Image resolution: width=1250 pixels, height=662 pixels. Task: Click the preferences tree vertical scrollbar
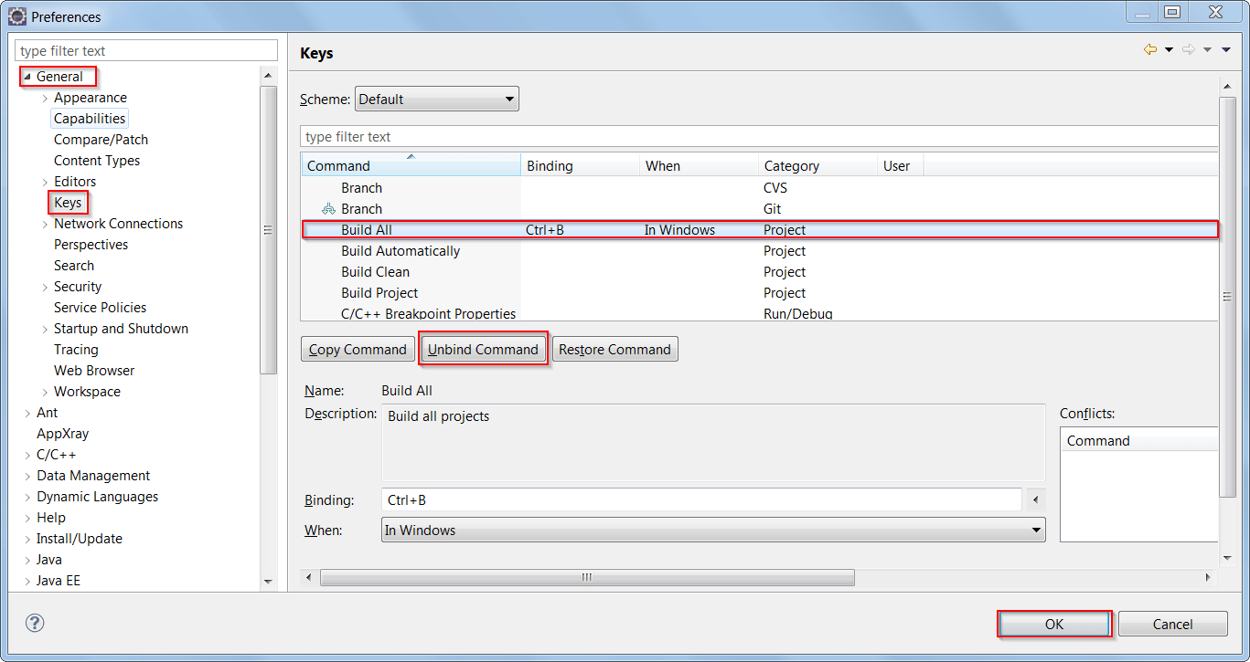point(268,230)
